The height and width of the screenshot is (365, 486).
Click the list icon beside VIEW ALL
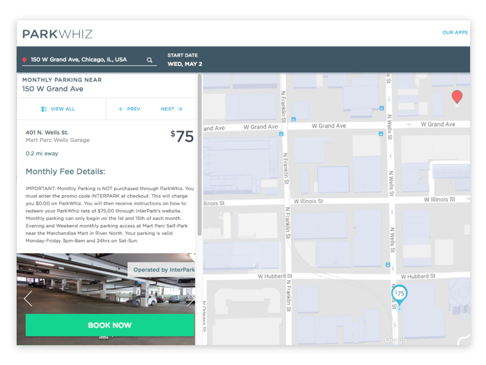point(44,109)
